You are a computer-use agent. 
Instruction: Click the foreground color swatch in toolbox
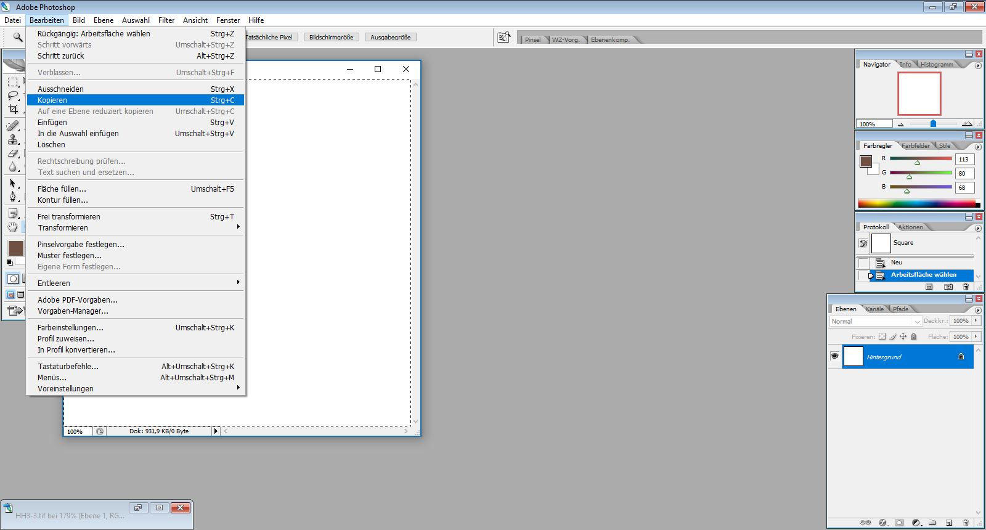click(x=15, y=247)
